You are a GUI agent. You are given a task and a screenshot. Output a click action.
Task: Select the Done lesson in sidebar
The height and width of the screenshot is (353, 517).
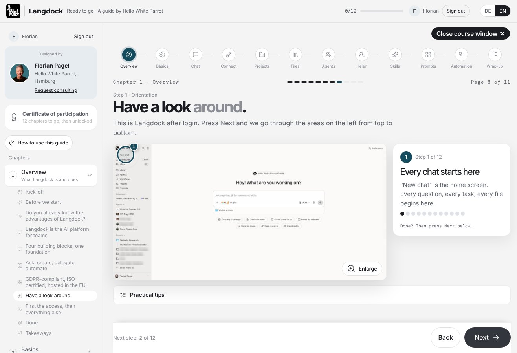pos(55,323)
